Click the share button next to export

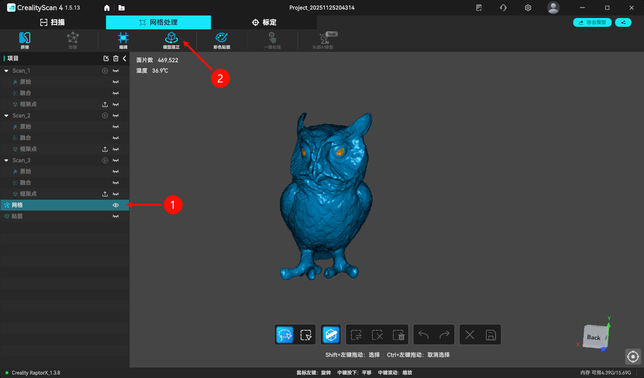(623, 23)
